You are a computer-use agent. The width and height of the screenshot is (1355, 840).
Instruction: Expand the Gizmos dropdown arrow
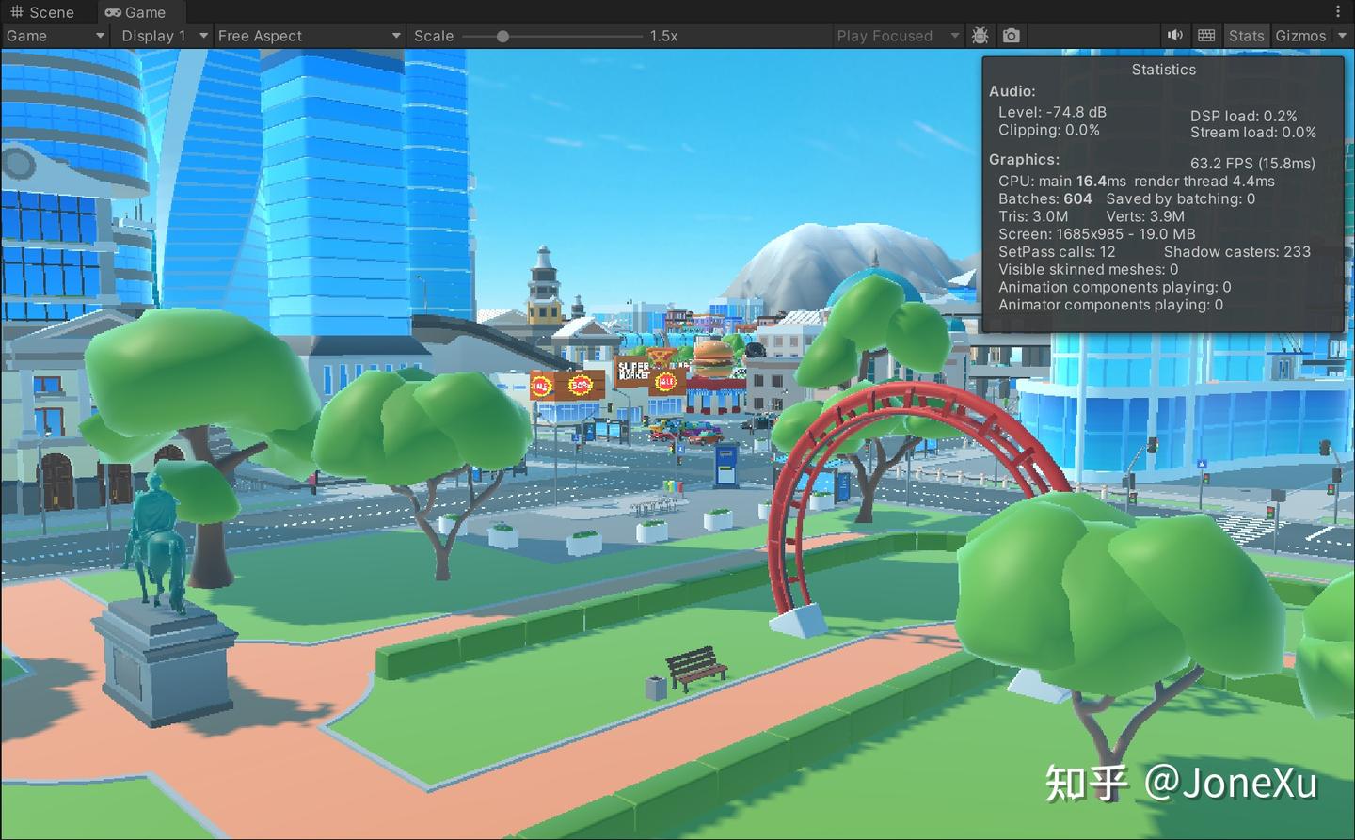(1343, 36)
